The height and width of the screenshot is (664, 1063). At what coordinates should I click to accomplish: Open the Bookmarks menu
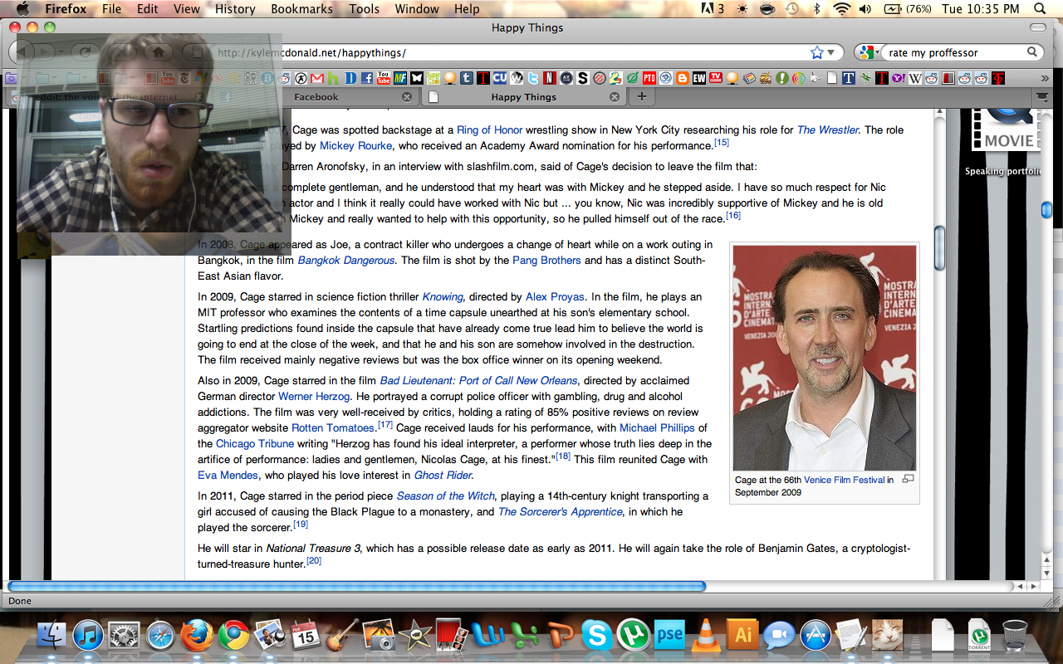point(305,9)
